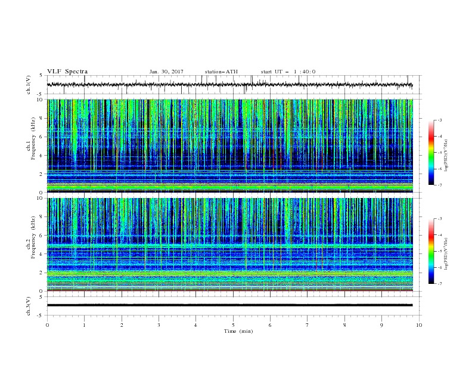Click the ch.2 spectrogram panel
472x365 pixels.
(x=230, y=245)
